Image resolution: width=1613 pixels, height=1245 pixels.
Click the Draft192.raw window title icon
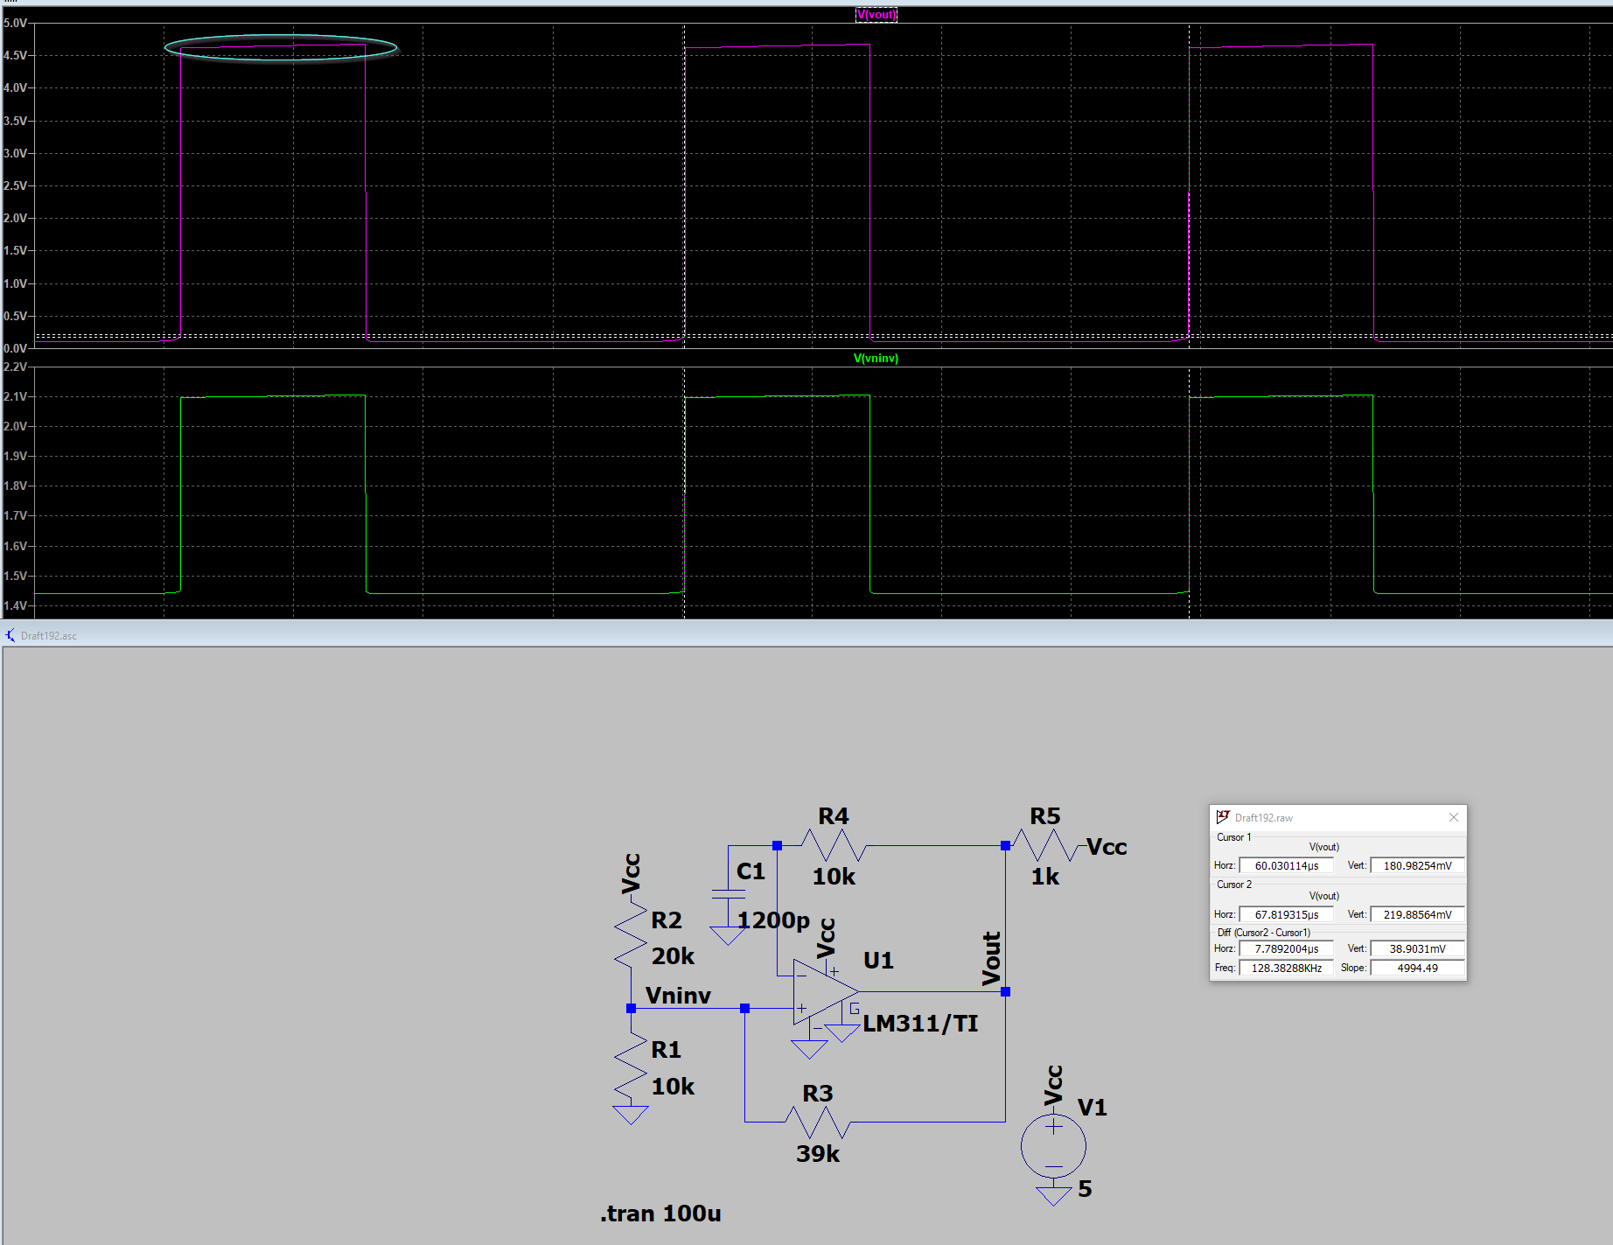pos(1223,817)
